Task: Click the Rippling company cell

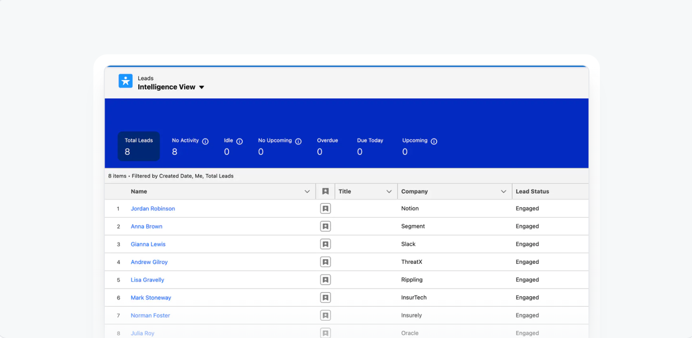Action: pyautogui.click(x=412, y=280)
